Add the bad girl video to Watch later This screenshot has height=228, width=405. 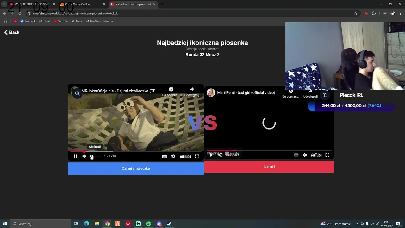290,93
